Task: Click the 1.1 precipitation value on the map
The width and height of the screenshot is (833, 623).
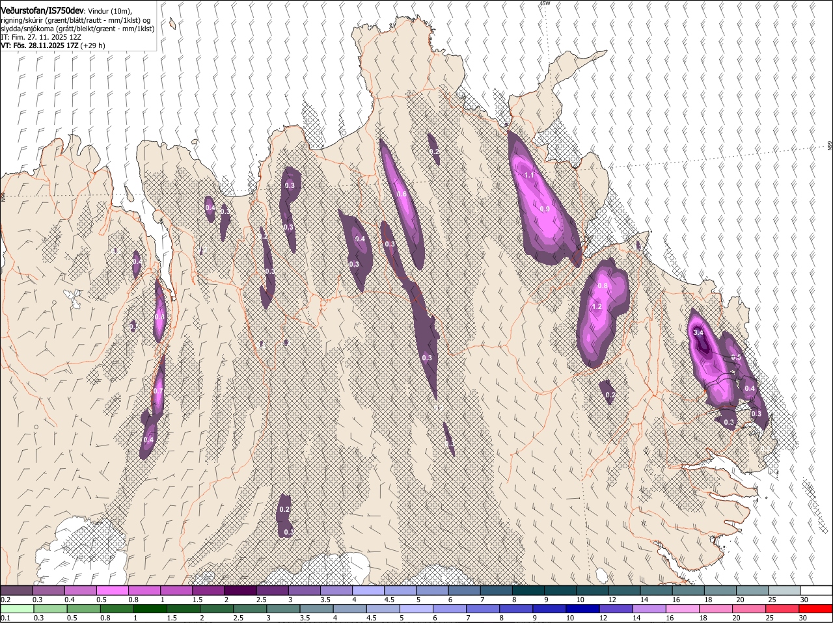Action: [529, 175]
